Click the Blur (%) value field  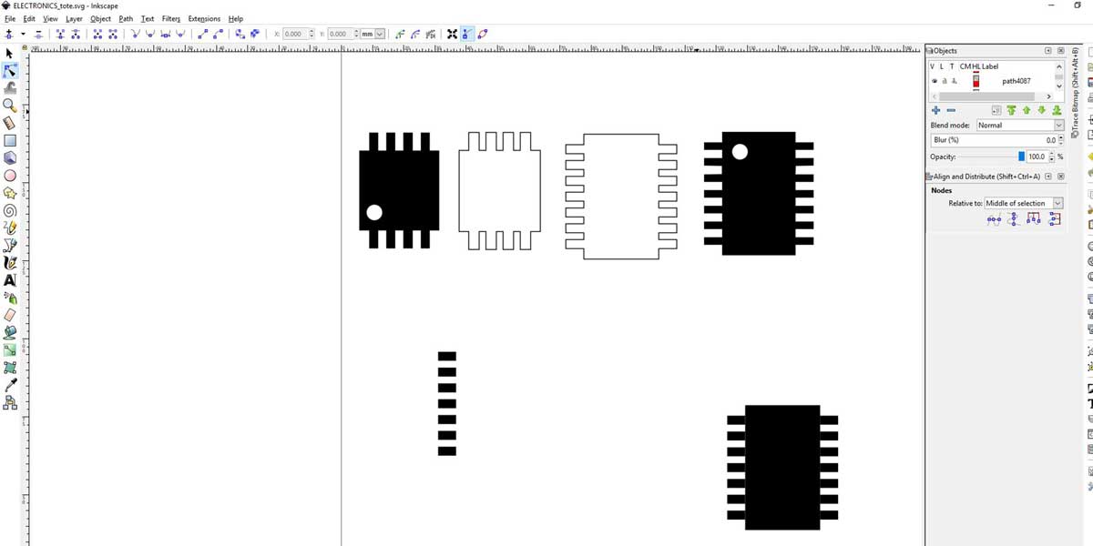tap(993, 140)
